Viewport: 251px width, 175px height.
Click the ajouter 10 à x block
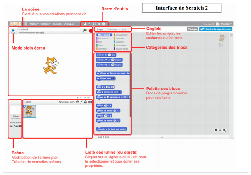pyautogui.click(x=104, y=106)
